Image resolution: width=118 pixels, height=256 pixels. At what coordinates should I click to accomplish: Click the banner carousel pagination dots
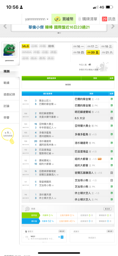pos(59,33)
